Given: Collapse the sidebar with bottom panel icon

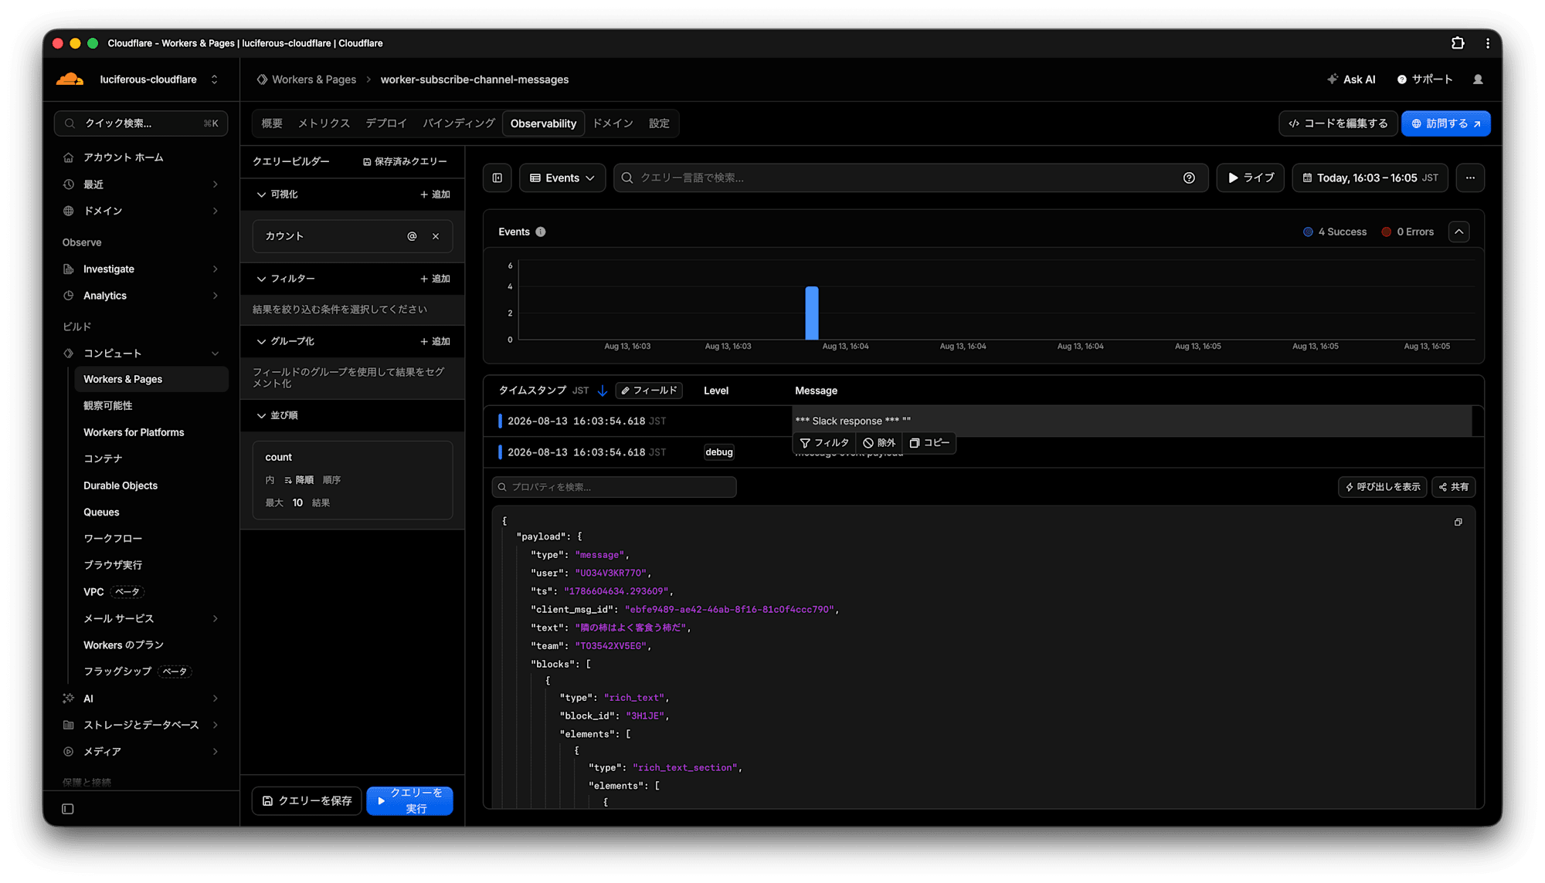Looking at the screenshot, I should pyautogui.click(x=68, y=809).
